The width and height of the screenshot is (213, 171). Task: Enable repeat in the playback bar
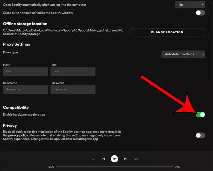pyautogui.click(x=136, y=159)
